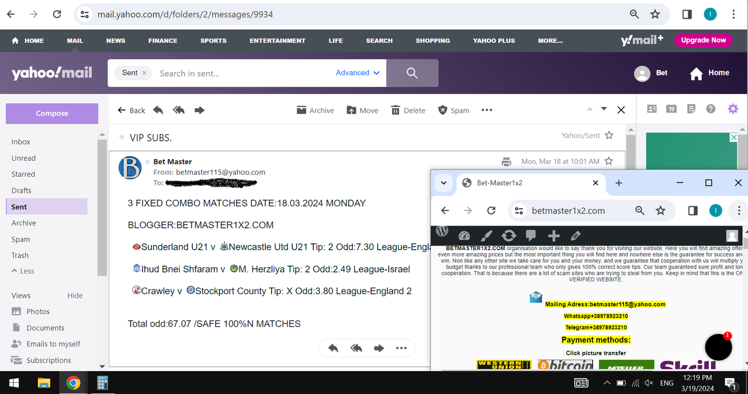
Task: Click the Compose button
Action: click(52, 113)
